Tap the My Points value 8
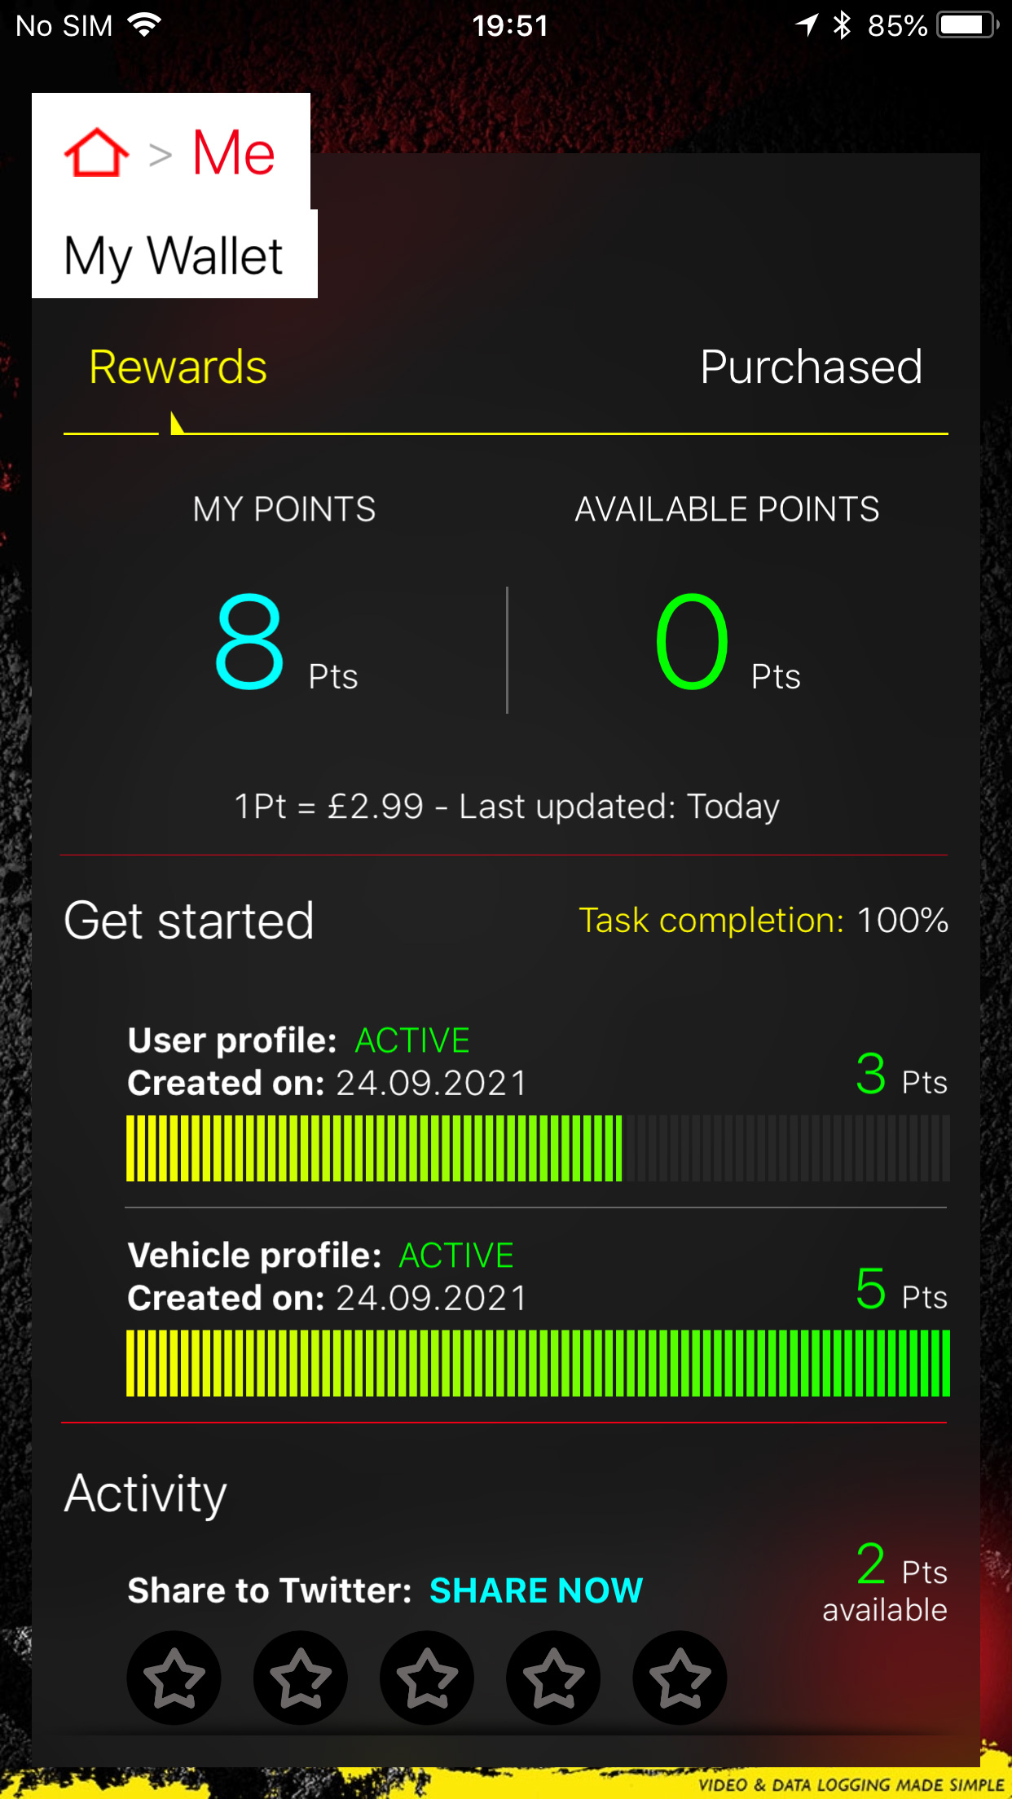1012x1799 pixels. tap(249, 640)
